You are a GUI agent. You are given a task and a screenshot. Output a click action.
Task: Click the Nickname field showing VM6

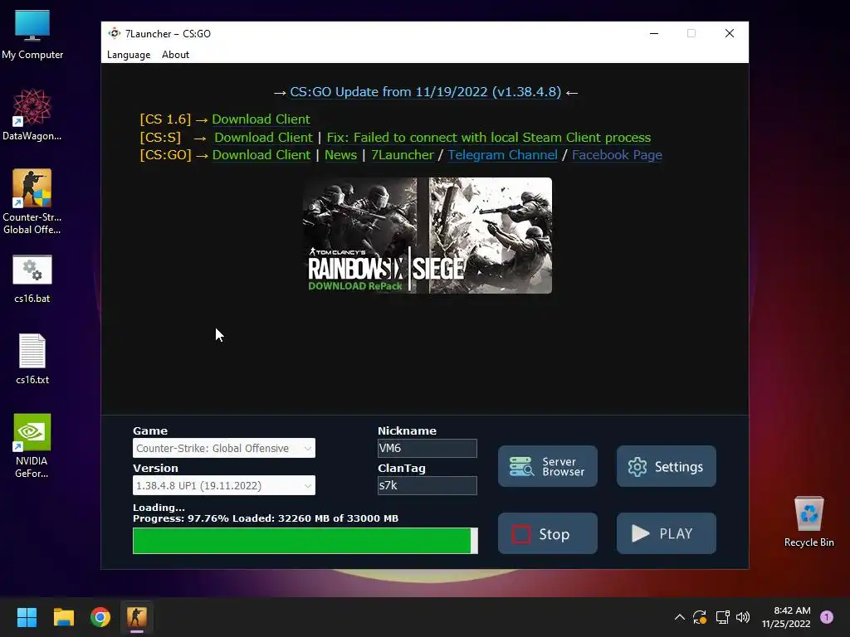pos(427,448)
